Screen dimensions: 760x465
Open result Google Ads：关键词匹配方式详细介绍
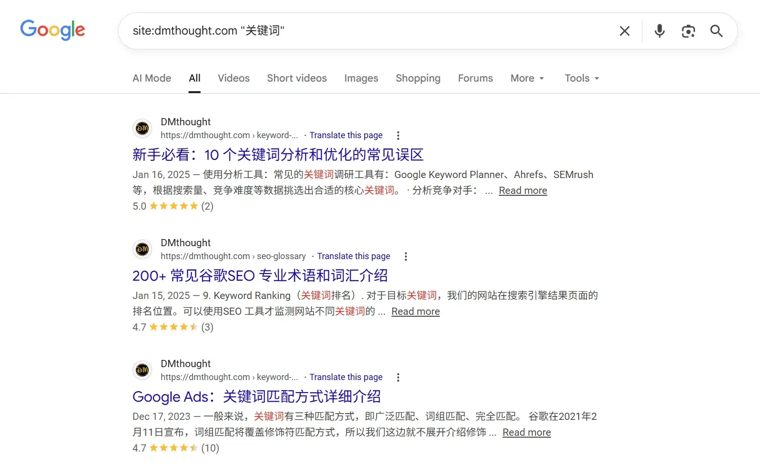point(257,396)
